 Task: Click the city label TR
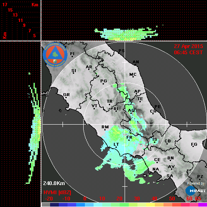point(110,101)
